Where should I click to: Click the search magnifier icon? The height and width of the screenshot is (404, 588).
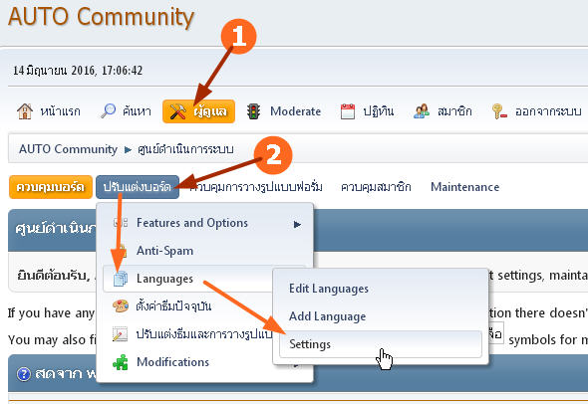pos(108,110)
